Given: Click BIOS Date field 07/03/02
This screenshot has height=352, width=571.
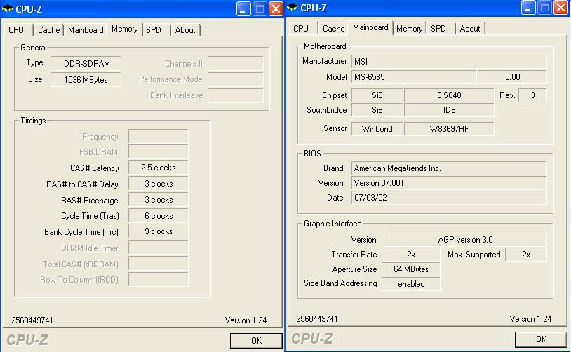Looking at the screenshot, I should (449, 198).
